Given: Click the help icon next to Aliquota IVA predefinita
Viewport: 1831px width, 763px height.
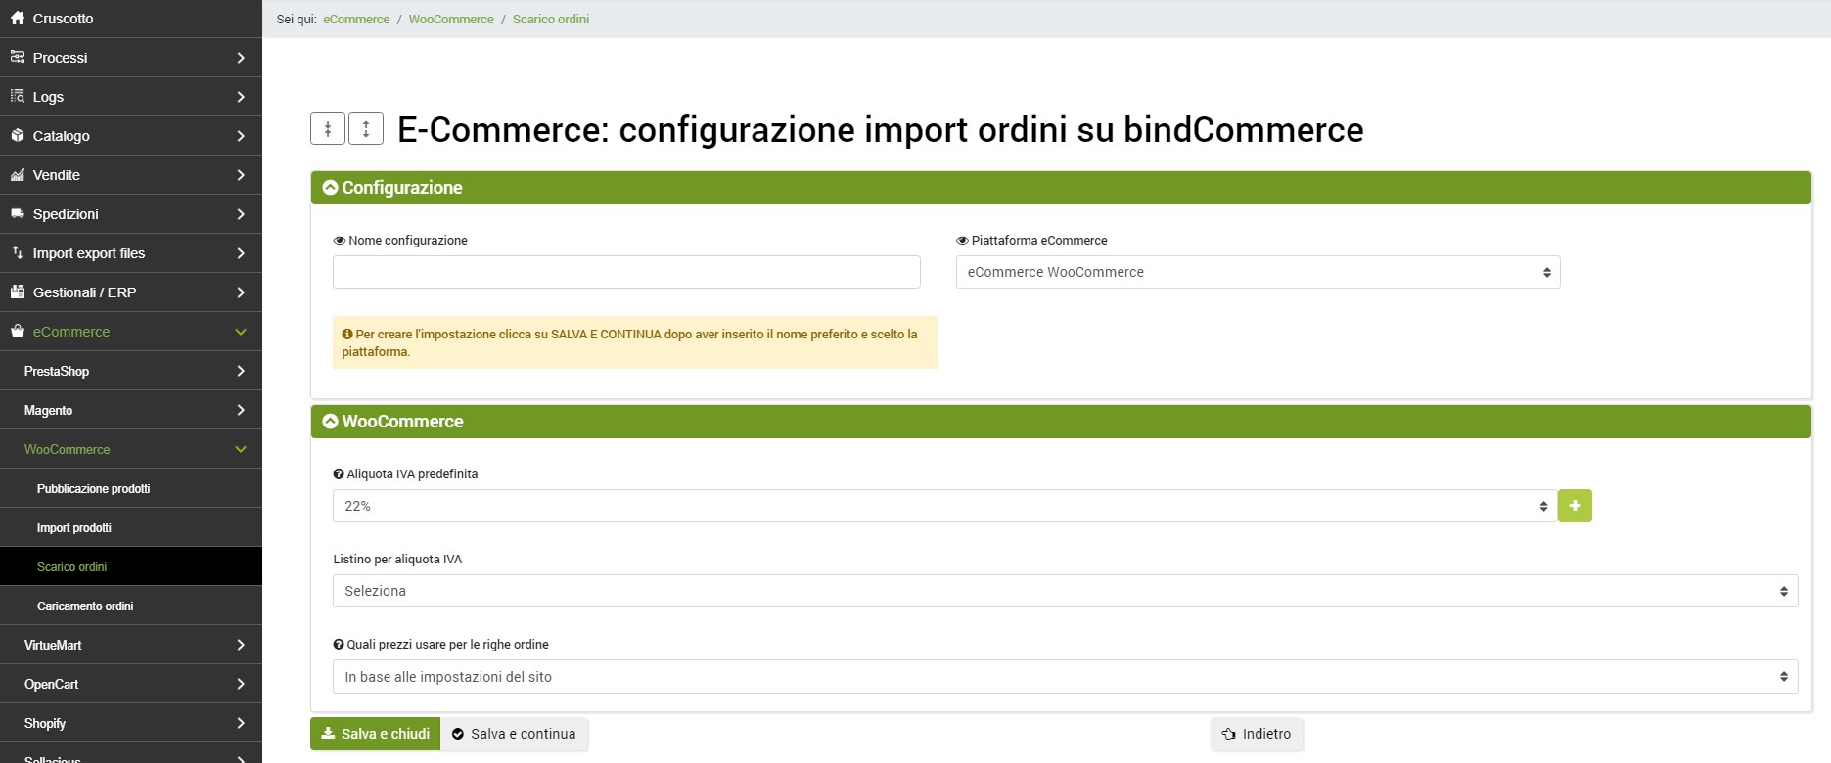Looking at the screenshot, I should pyautogui.click(x=339, y=474).
